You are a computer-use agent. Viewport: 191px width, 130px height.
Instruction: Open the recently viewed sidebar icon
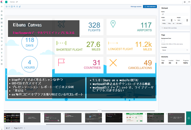pyautogui.click(x=2, y=7)
